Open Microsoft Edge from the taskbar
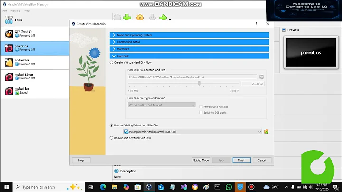 pyautogui.click(x=103, y=187)
